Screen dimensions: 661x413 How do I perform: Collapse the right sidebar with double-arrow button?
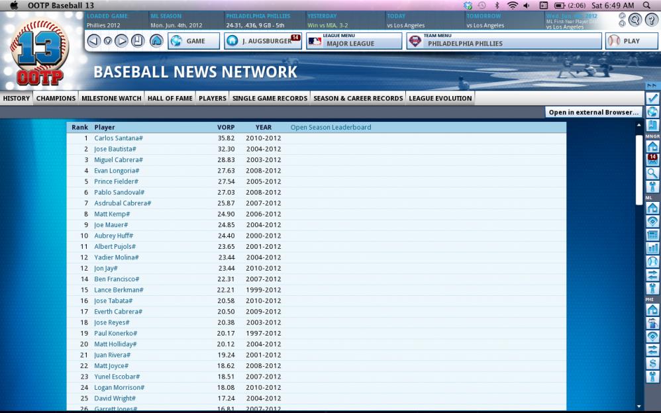(652, 85)
